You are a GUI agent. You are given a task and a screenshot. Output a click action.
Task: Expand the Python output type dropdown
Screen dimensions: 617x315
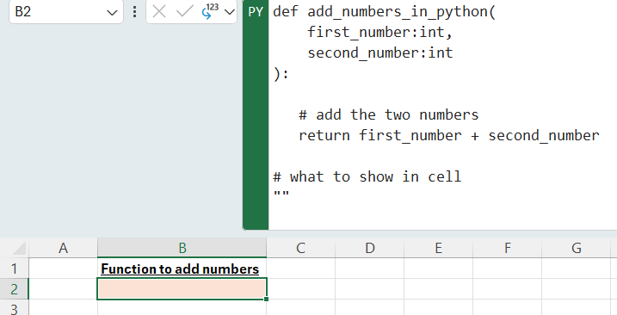(230, 12)
